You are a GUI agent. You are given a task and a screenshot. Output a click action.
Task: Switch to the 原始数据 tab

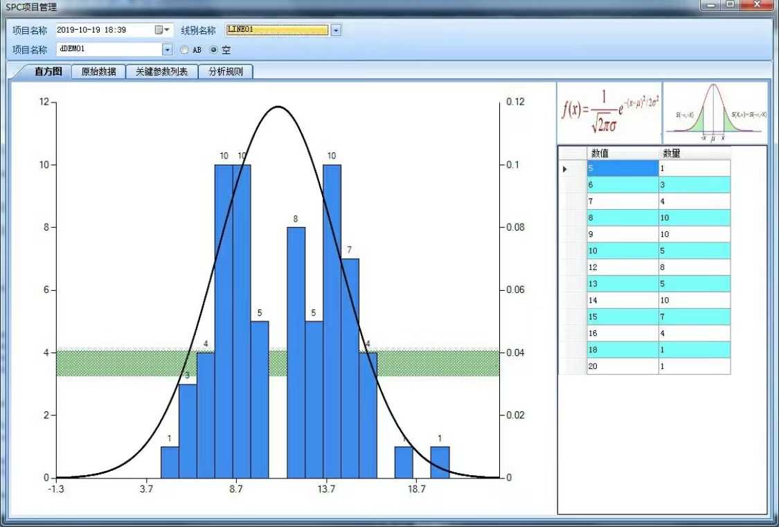pos(98,71)
